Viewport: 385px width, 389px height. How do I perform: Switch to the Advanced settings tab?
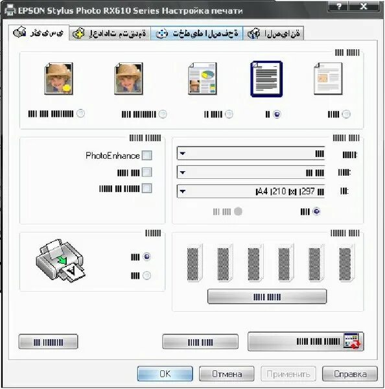[110, 34]
